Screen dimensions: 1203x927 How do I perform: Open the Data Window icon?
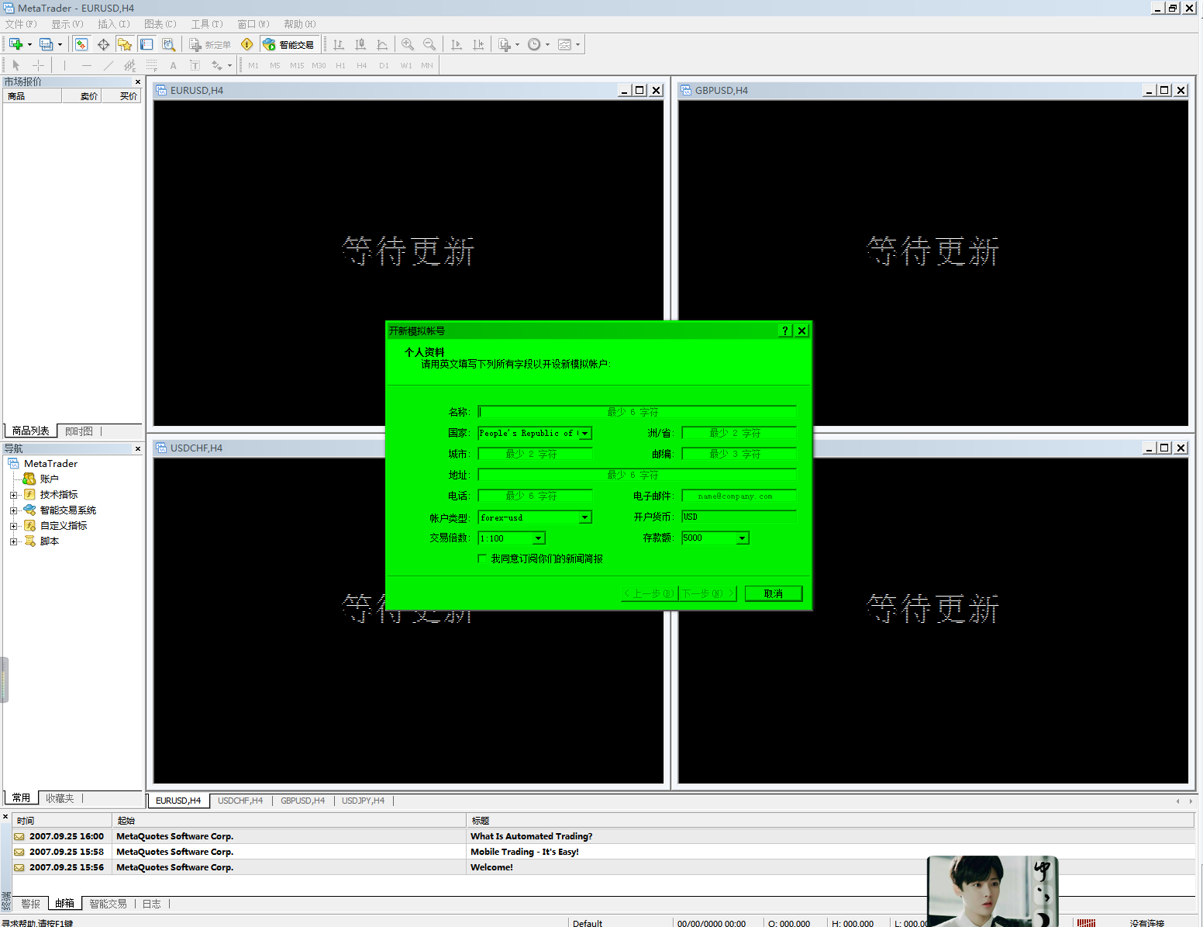click(103, 44)
